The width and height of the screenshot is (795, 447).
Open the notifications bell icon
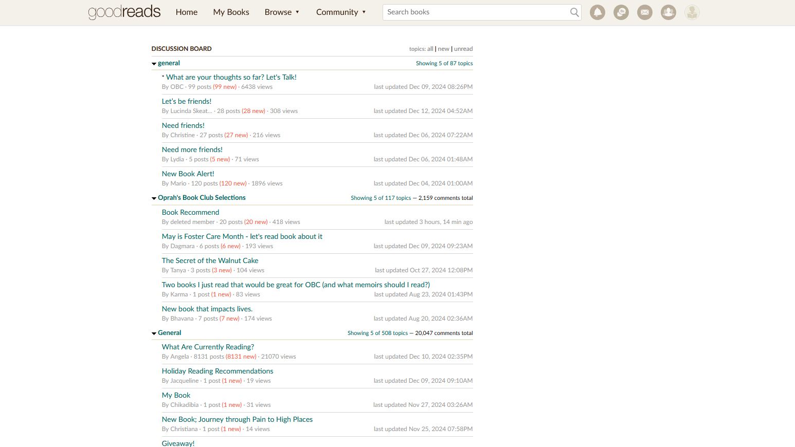click(598, 12)
